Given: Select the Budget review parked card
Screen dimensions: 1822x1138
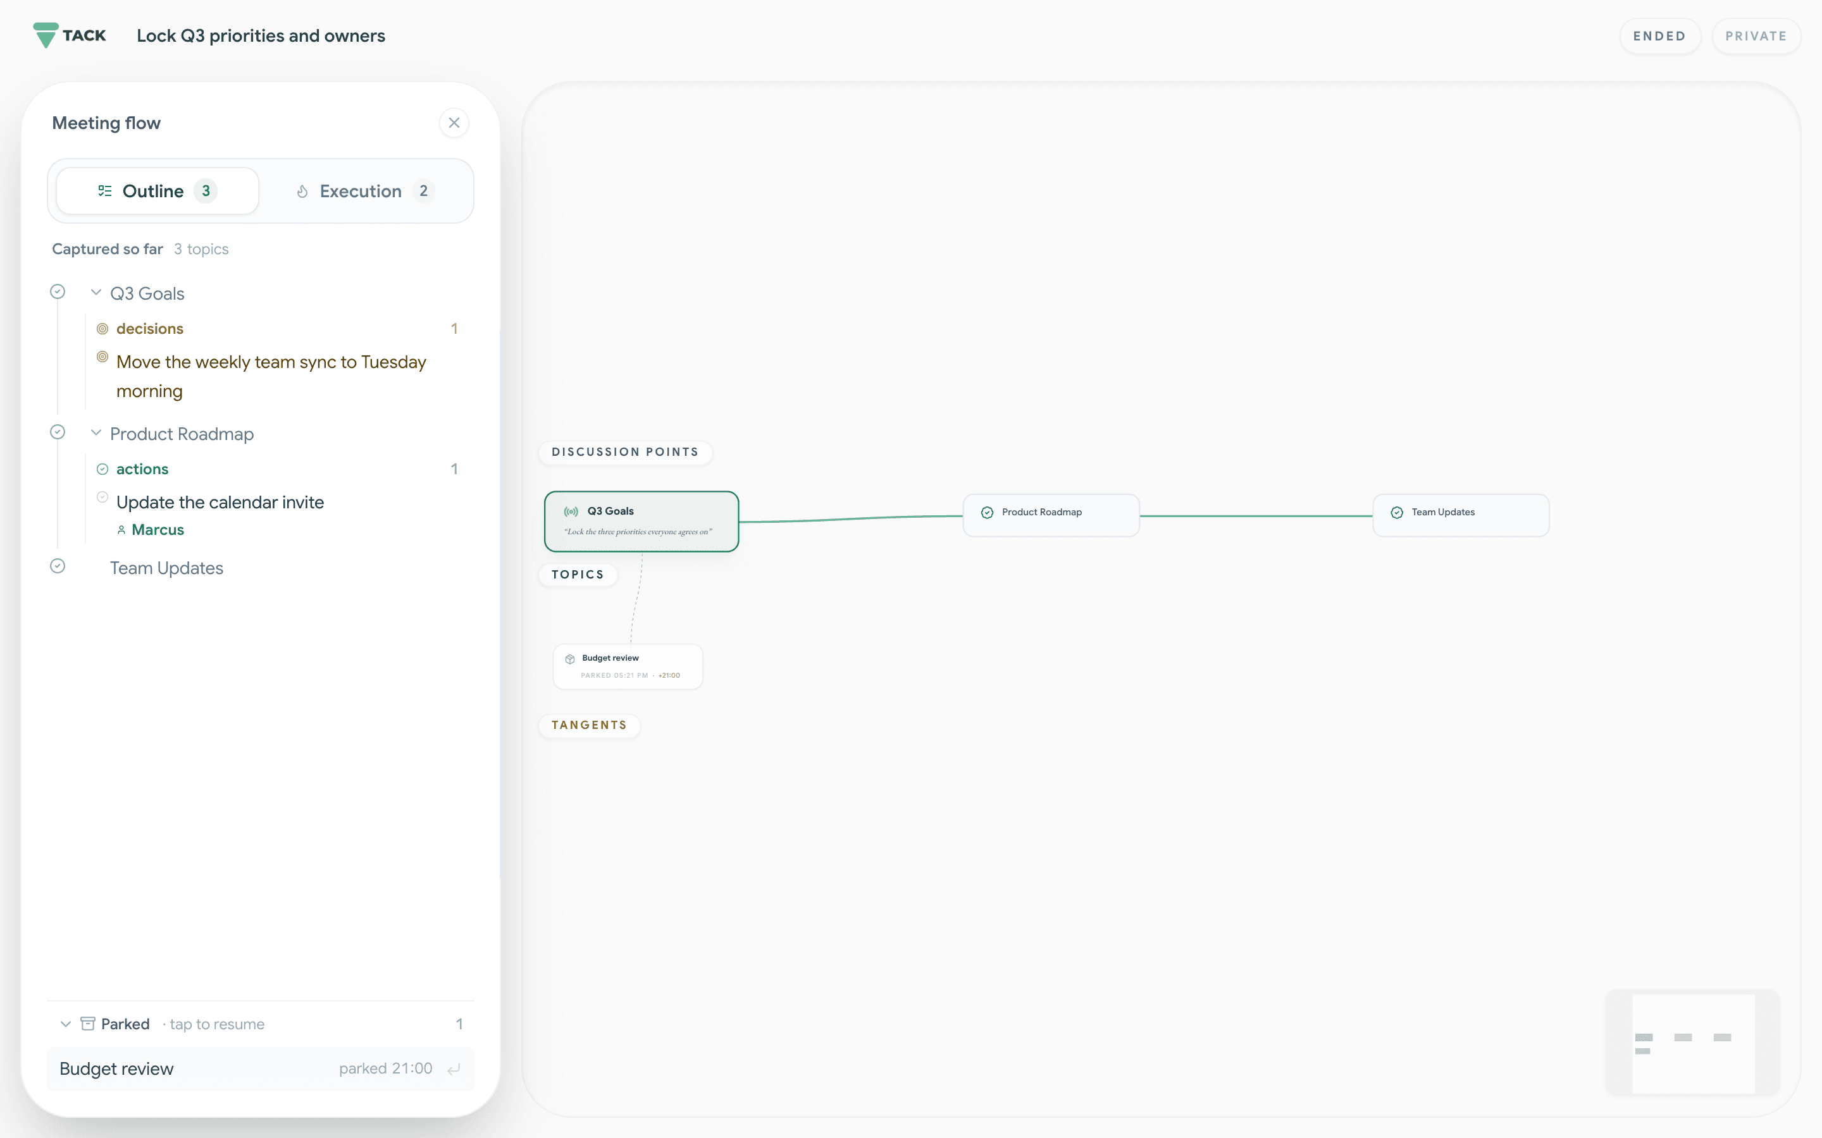Looking at the screenshot, I should pyautogui.click(x=628, y=666).
